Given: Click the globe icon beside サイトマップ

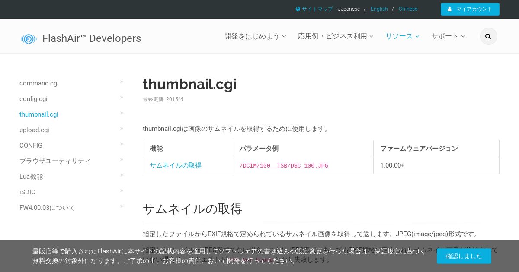Looking at the screenshot, I should [298, 9].
